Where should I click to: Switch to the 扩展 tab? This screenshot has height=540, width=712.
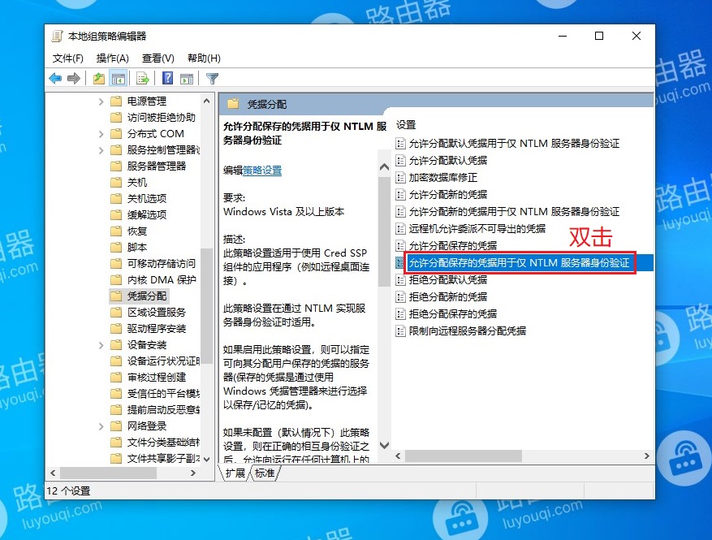(235, 473)
